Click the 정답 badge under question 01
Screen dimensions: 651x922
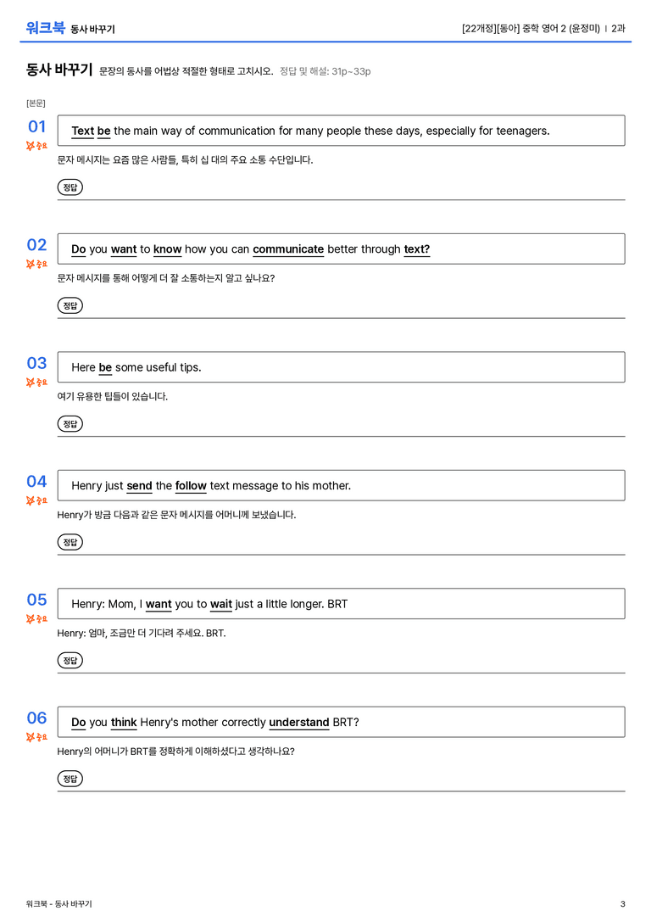tap(70, 187)
